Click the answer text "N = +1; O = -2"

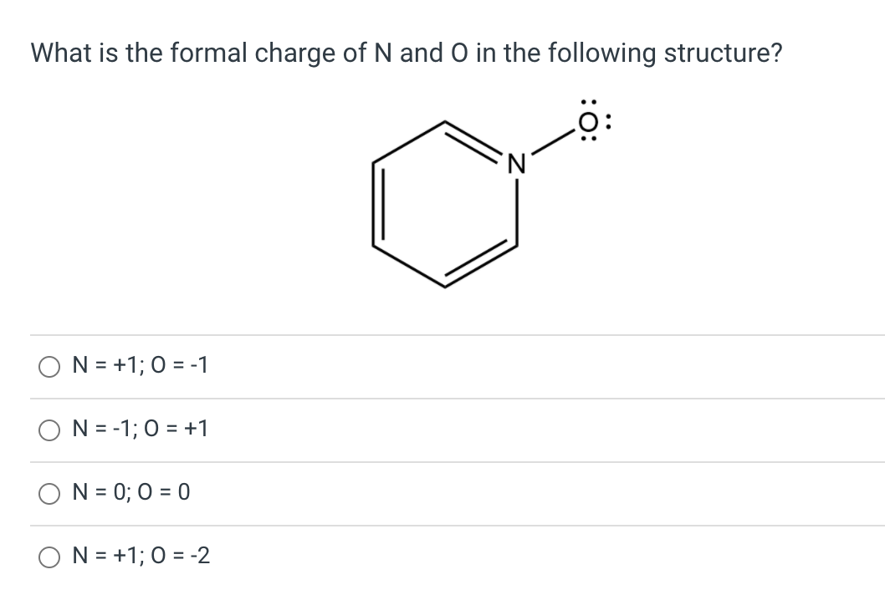pos(140,557)
